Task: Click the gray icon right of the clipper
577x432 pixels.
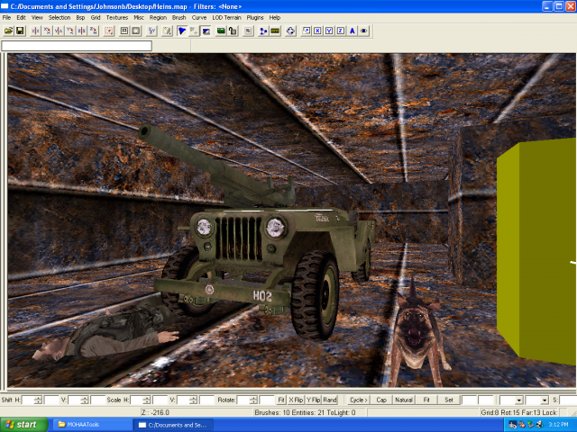Action: point(194,31)
